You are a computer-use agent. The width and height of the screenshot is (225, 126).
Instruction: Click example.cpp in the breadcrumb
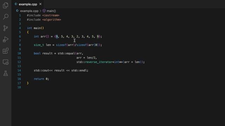(x=29, y=11)
